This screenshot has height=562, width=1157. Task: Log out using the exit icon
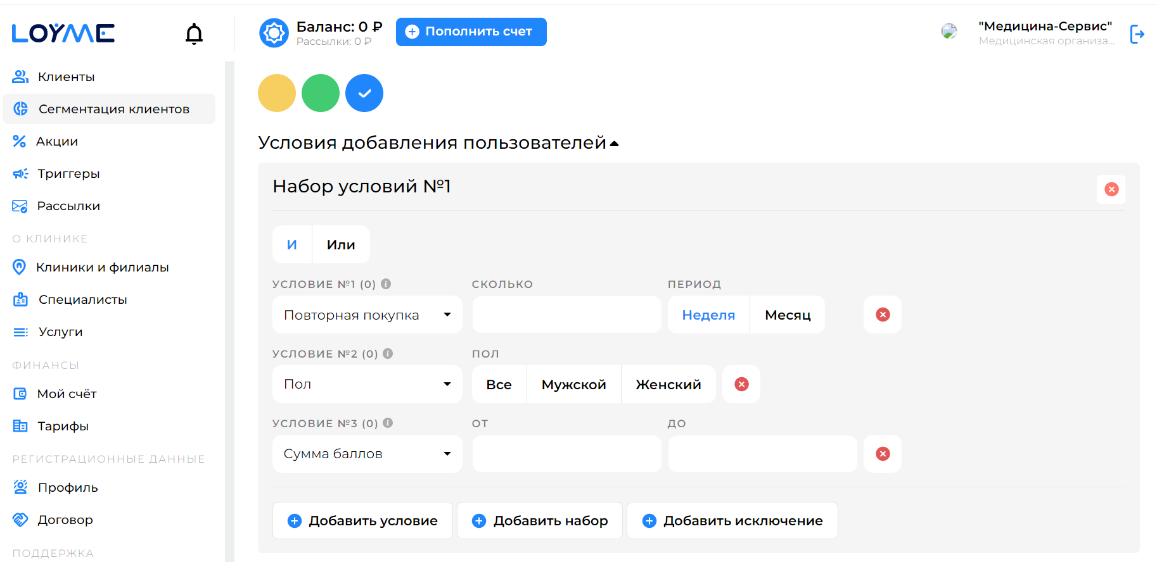click(1137, 34)
